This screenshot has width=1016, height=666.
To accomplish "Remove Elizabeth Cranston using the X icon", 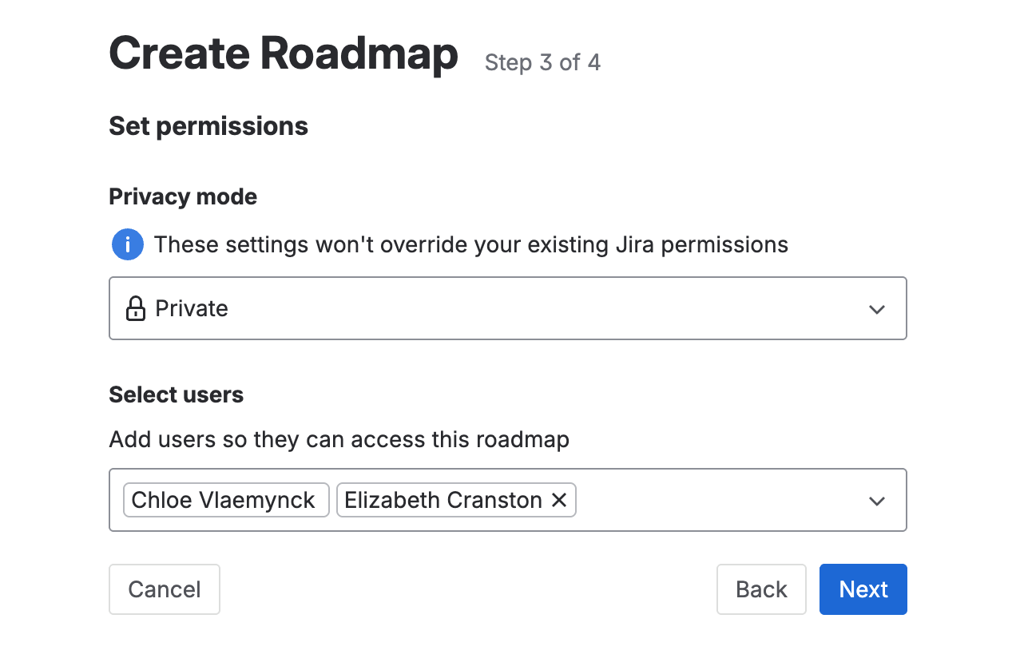I will point(559,500).
